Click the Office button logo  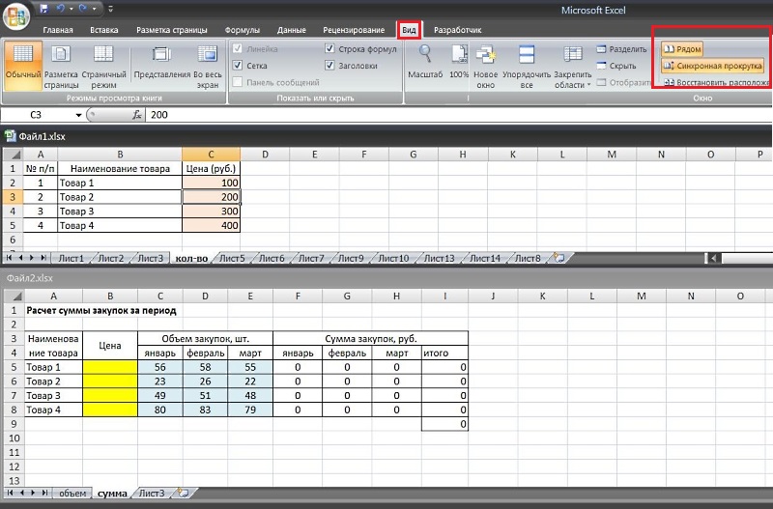[17, 19]
